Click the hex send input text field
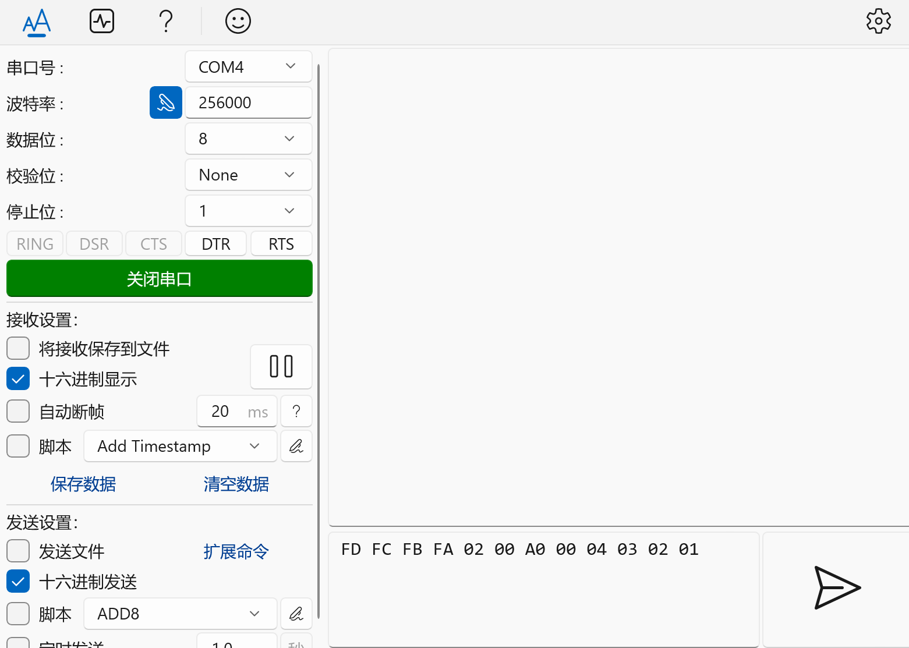The height and width of the screenshot is (648, 909). (544, 589)
